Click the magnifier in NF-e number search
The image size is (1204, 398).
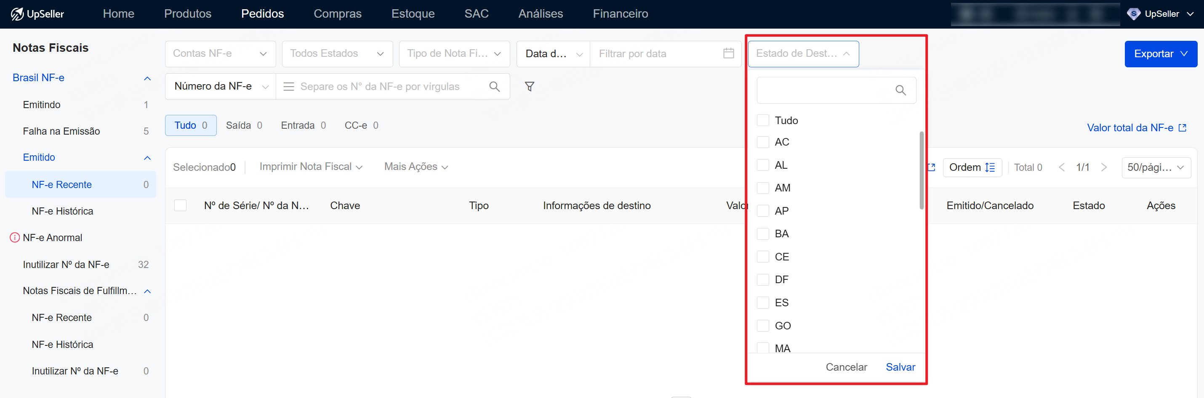[494, 86]
